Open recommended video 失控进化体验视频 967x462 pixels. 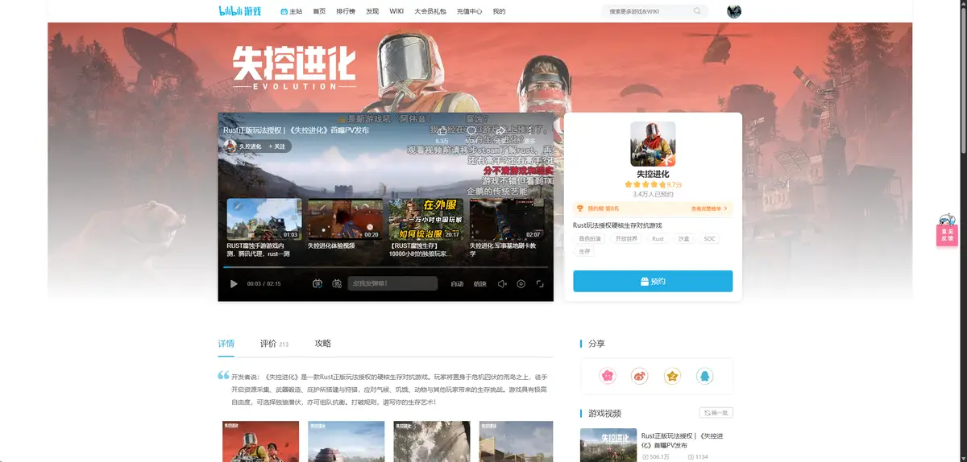coord(345,225)
